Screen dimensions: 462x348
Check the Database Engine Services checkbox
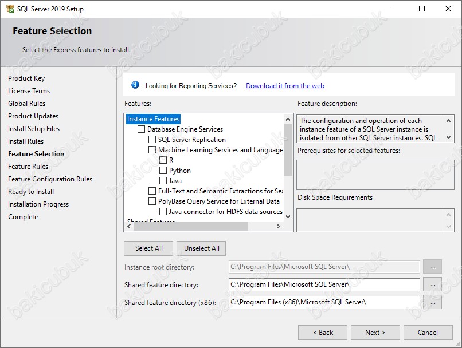tap(141, 129)
